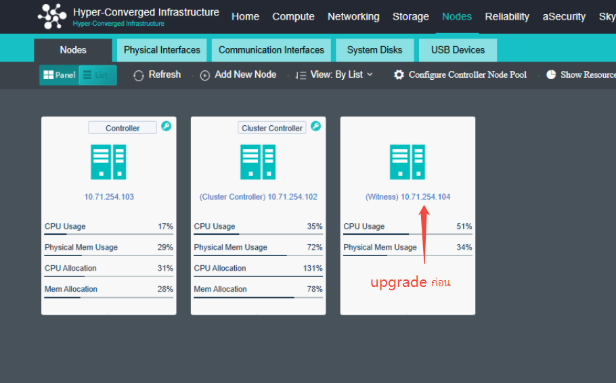Open the View: By List dropdown
The image size is (616, 383).
tap(334, 74)
